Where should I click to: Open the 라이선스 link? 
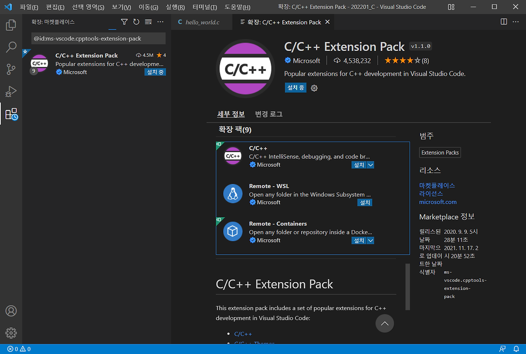click(431, 194)
